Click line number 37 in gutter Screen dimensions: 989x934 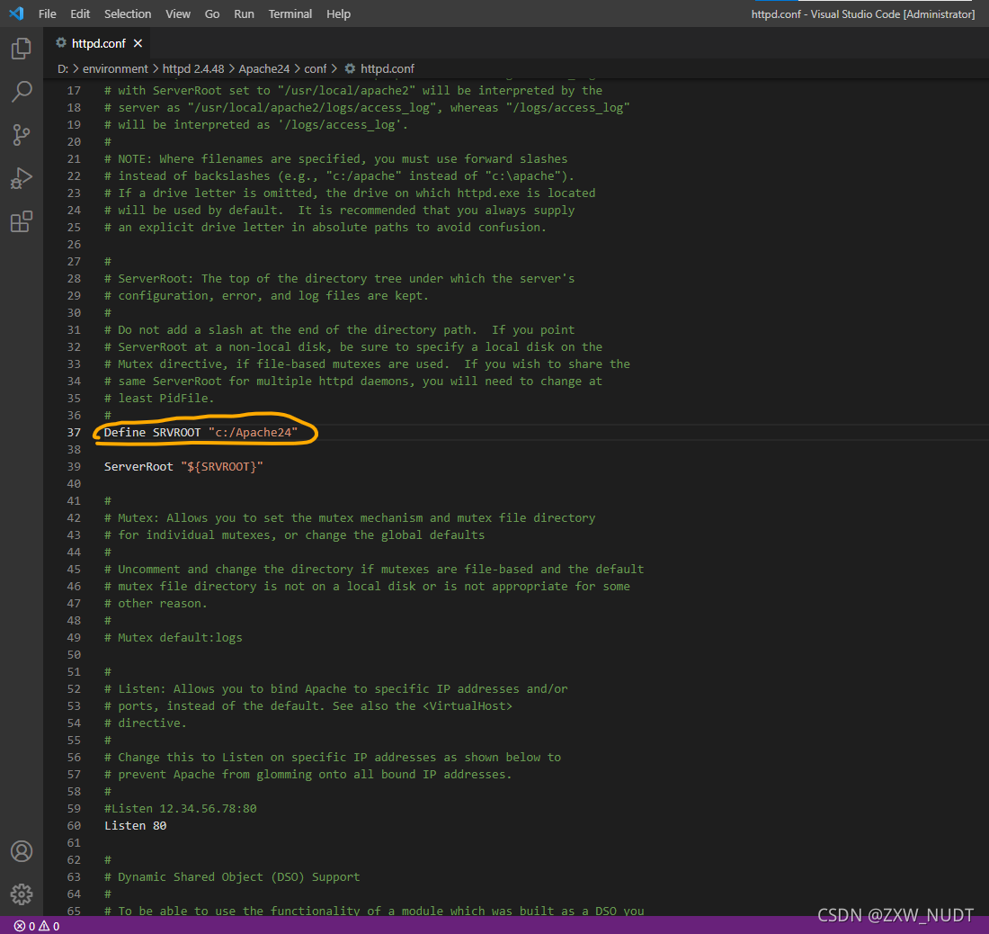tap(74, 432)
